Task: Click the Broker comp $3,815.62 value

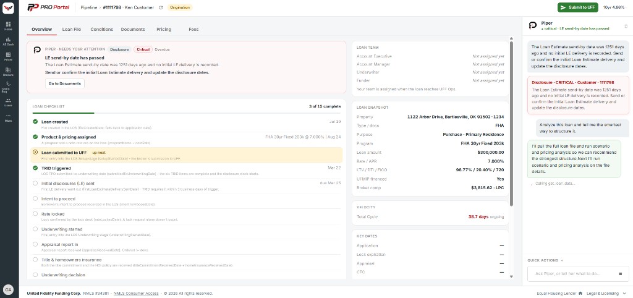Action: (487, 188)
